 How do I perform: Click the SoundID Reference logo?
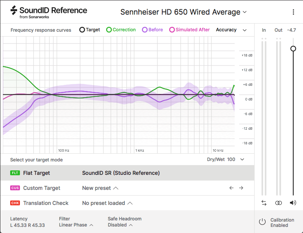point(49,12)
